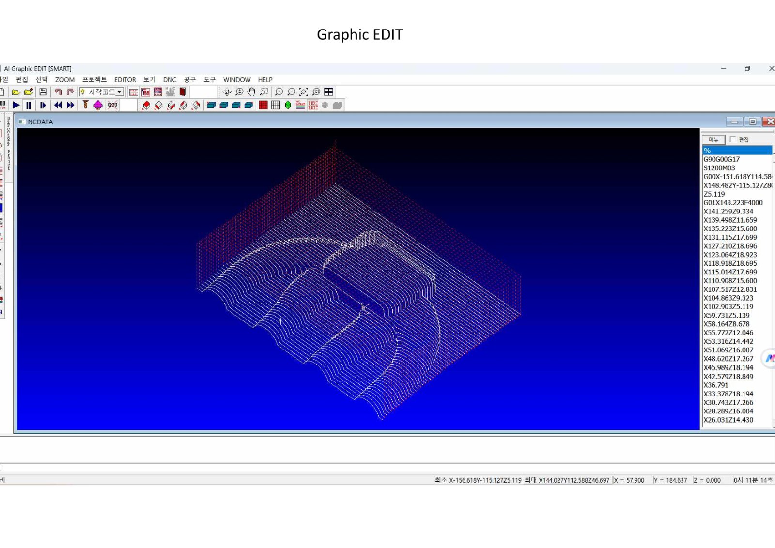Zoom out with the minus magnifier
Viewport: 775px width, 548px height.
pos(291,92)
